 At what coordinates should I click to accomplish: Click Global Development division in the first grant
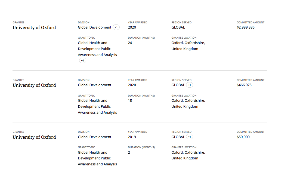coord(95,27)
